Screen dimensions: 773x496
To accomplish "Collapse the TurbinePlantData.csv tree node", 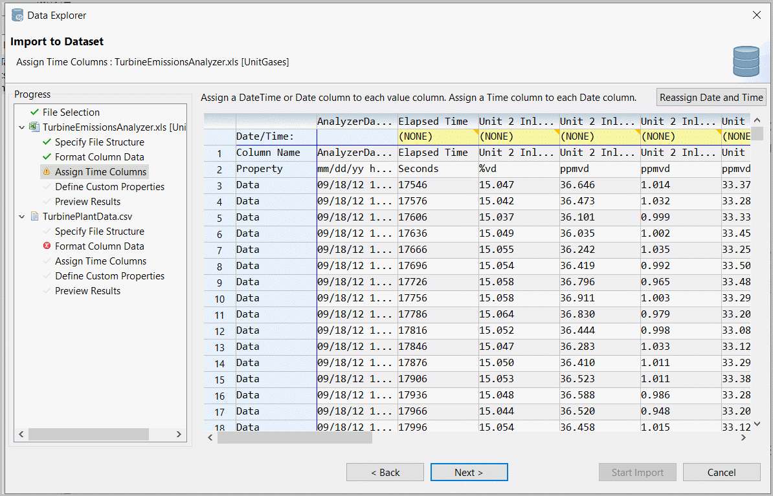I will coord(22,217).
